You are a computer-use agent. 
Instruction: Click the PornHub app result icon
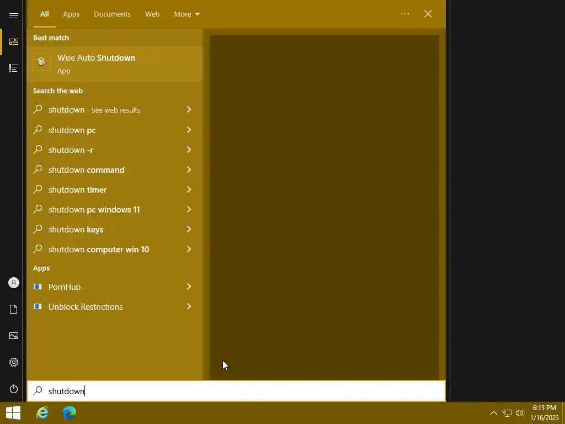pyautogui.click(x=38, y=287)
